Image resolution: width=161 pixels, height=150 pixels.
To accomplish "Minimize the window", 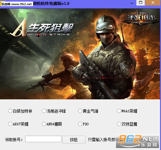I will point(132,3).
